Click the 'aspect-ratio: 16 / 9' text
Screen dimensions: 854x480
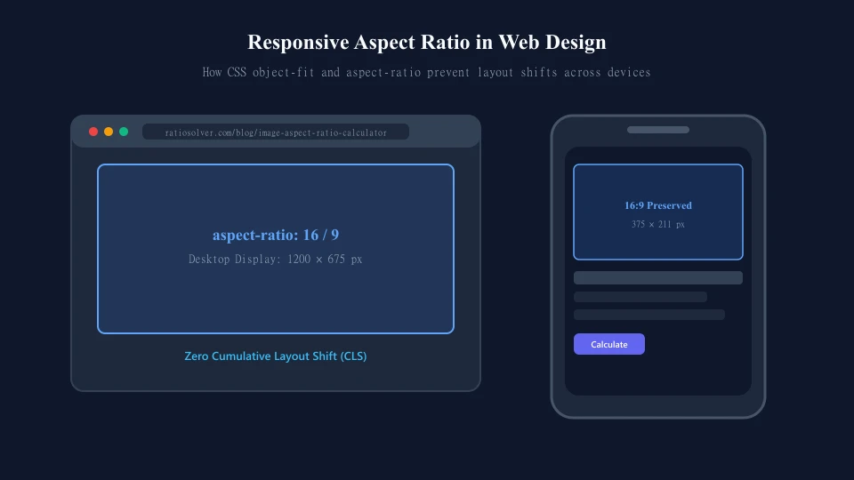click(x=276, y=235)
